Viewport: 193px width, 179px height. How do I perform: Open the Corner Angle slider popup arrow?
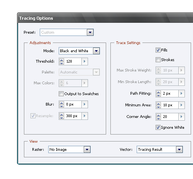tap(181, 117)
